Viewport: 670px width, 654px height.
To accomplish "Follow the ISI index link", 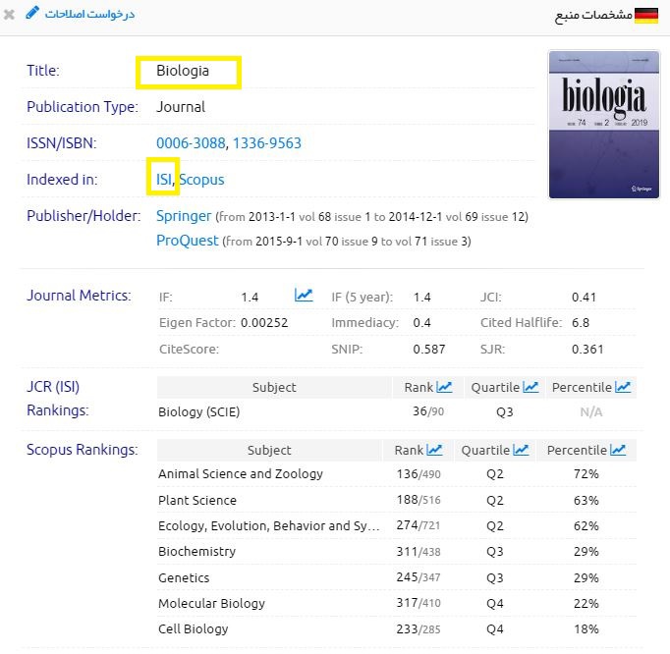I will click(x=163, y=180).
